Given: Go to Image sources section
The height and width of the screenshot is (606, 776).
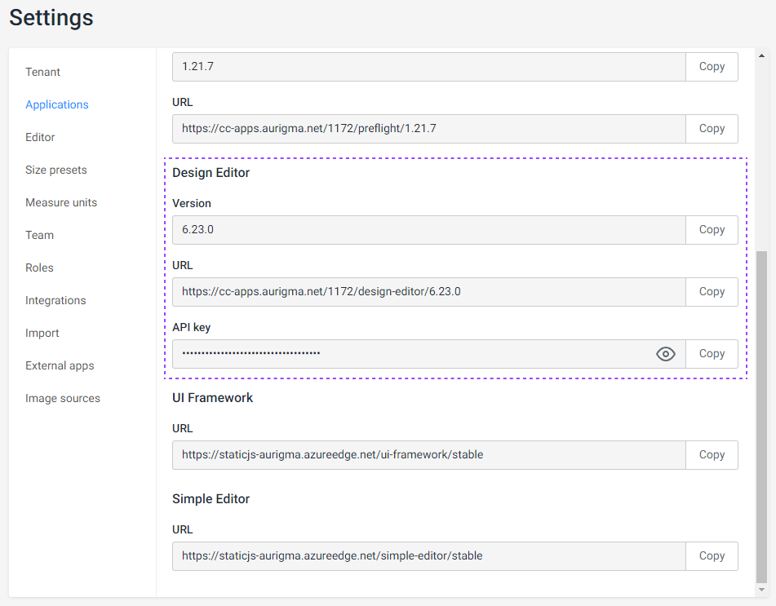Looking at the screenshot, I should pos(63,398).
